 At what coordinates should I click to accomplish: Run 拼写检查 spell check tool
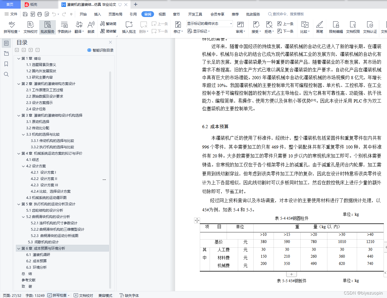pos(12,27)
